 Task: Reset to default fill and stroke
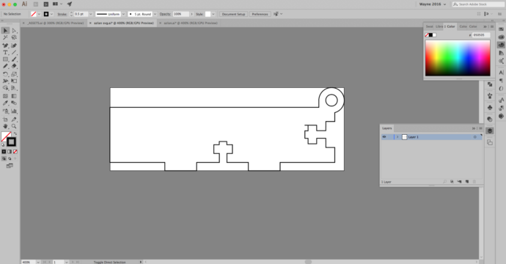click(3, 145)
